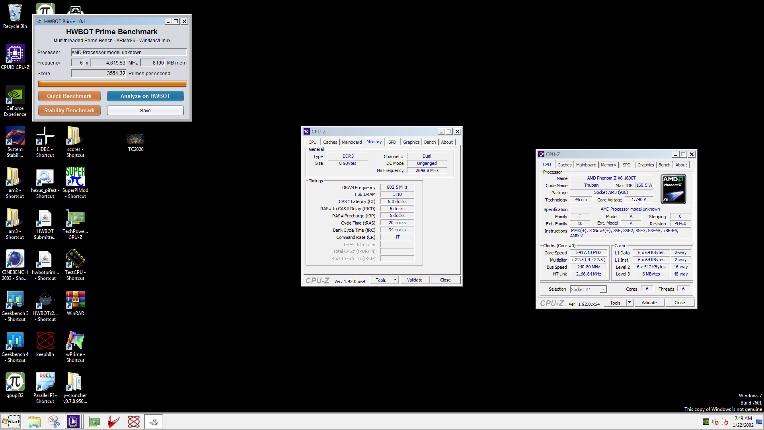Open SPD tab in Memory CPU-Z window
The width and height of the screenshot is (764, 430).
point(392,142)
